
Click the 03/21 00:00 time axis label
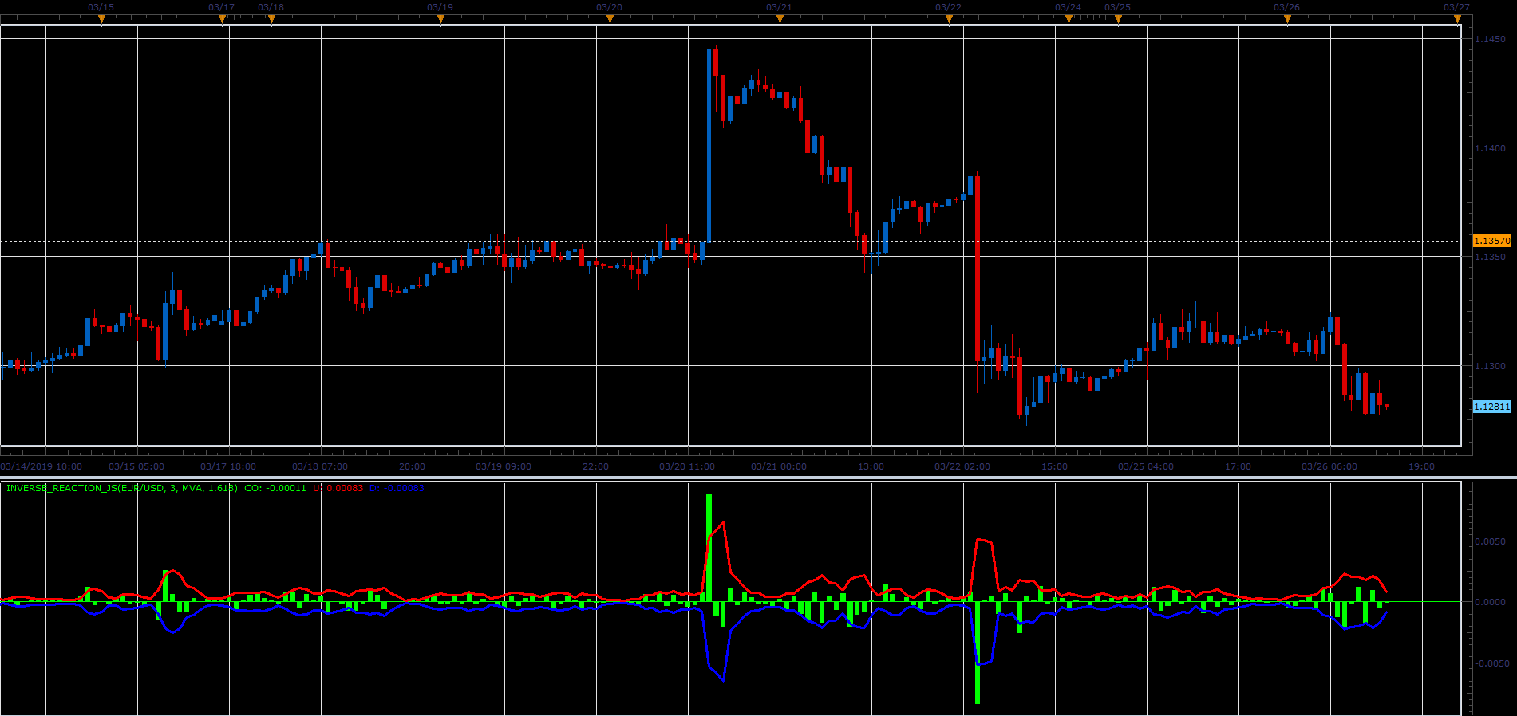[779, 466]
